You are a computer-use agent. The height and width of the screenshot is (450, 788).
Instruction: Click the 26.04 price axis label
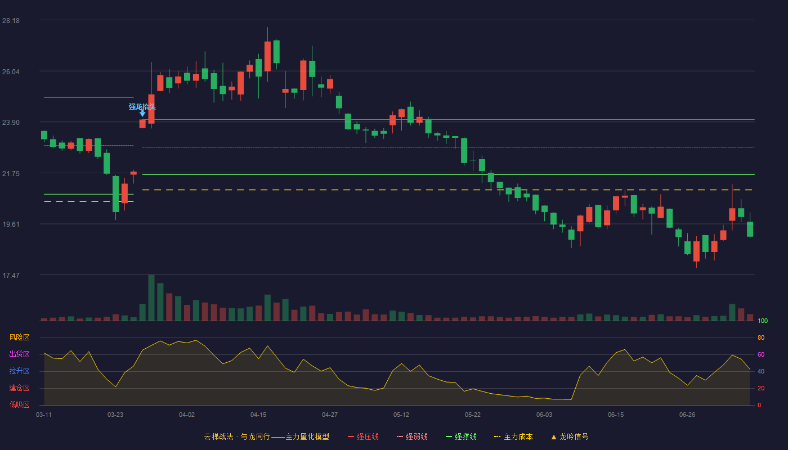click(x=11, y=71)
